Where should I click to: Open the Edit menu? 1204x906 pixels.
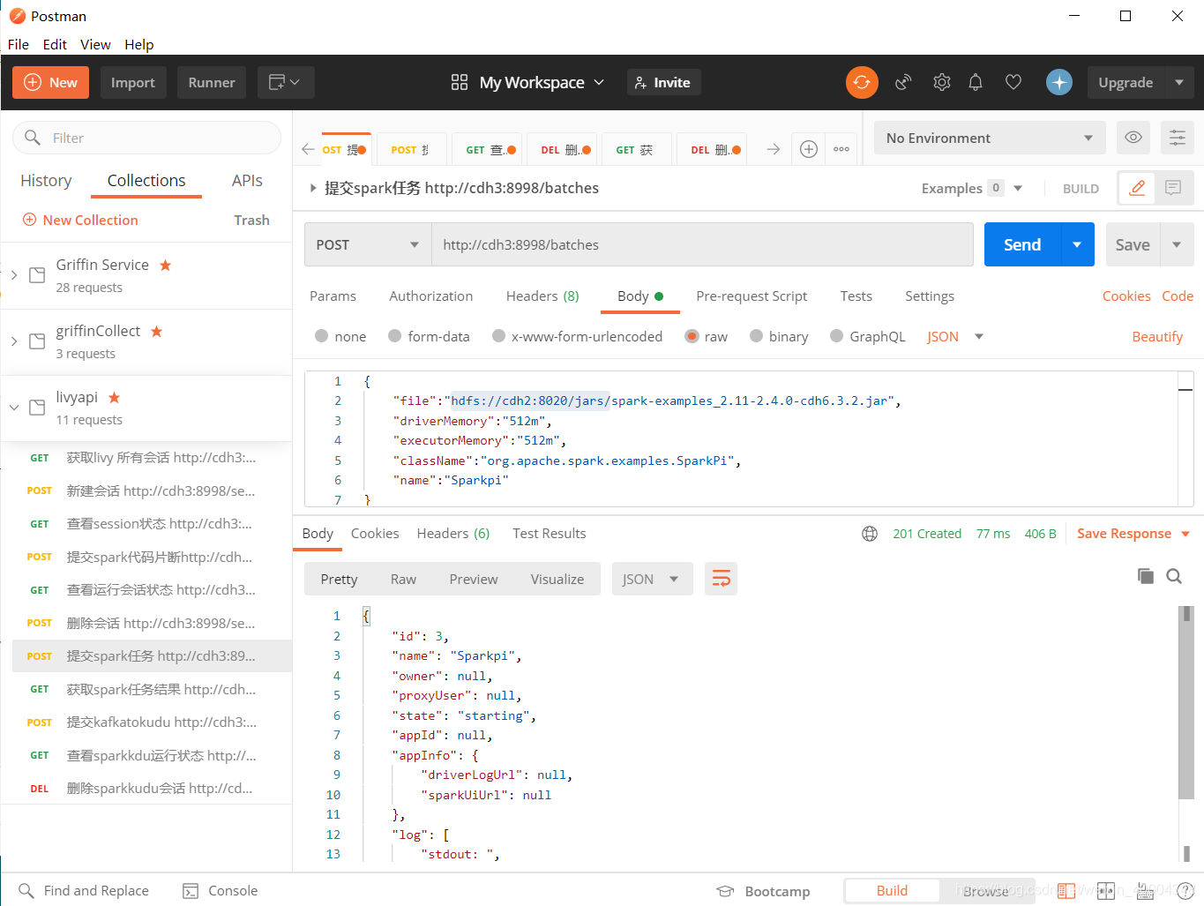click(x=55, y=44)
